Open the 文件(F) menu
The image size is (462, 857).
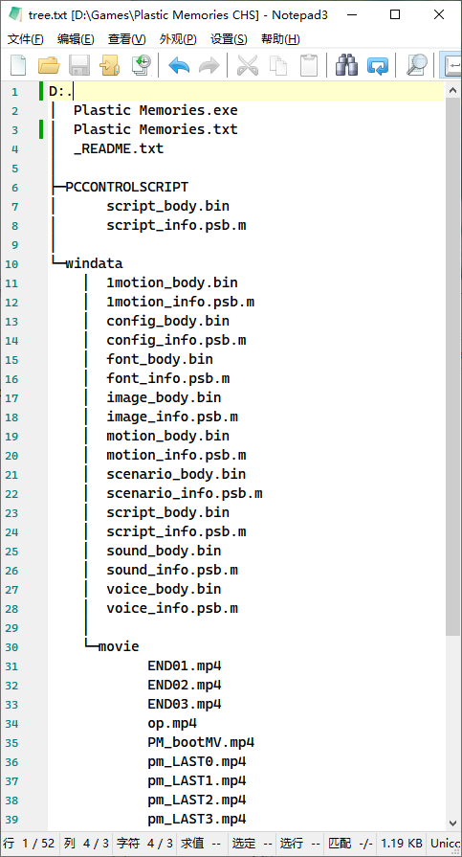tap(25, 39)
